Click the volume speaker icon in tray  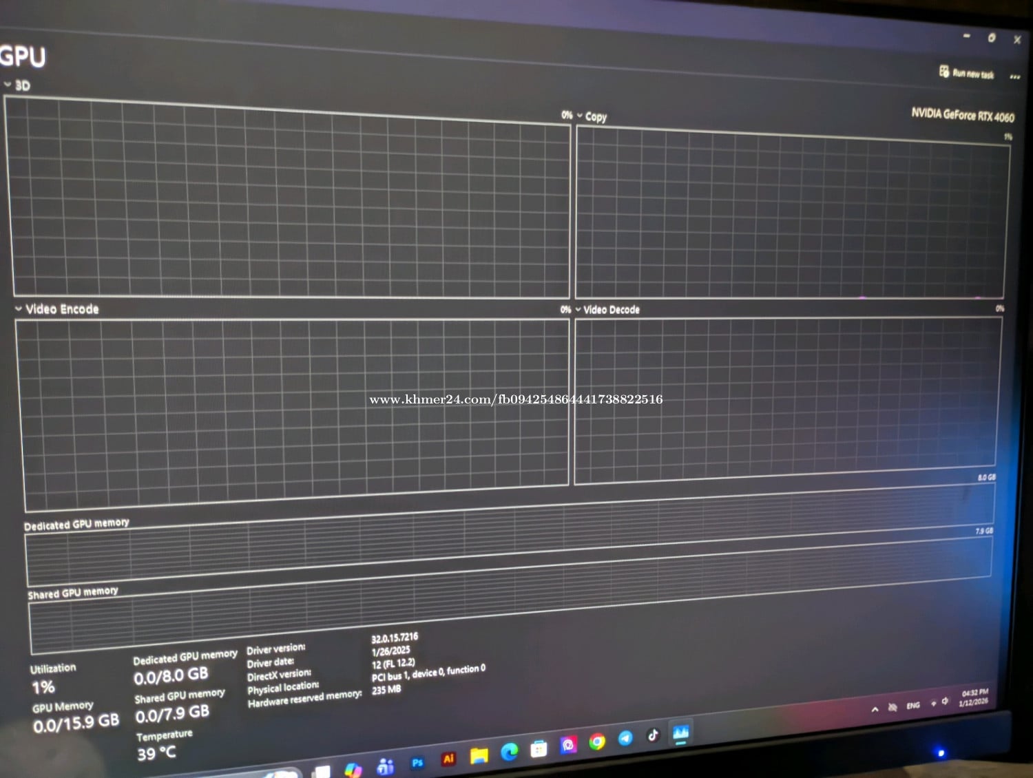pyautogui.click(x=945, y=702)
